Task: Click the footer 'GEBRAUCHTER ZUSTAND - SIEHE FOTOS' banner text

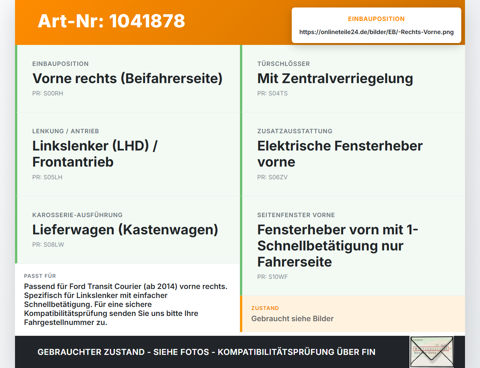Action: 206,352
